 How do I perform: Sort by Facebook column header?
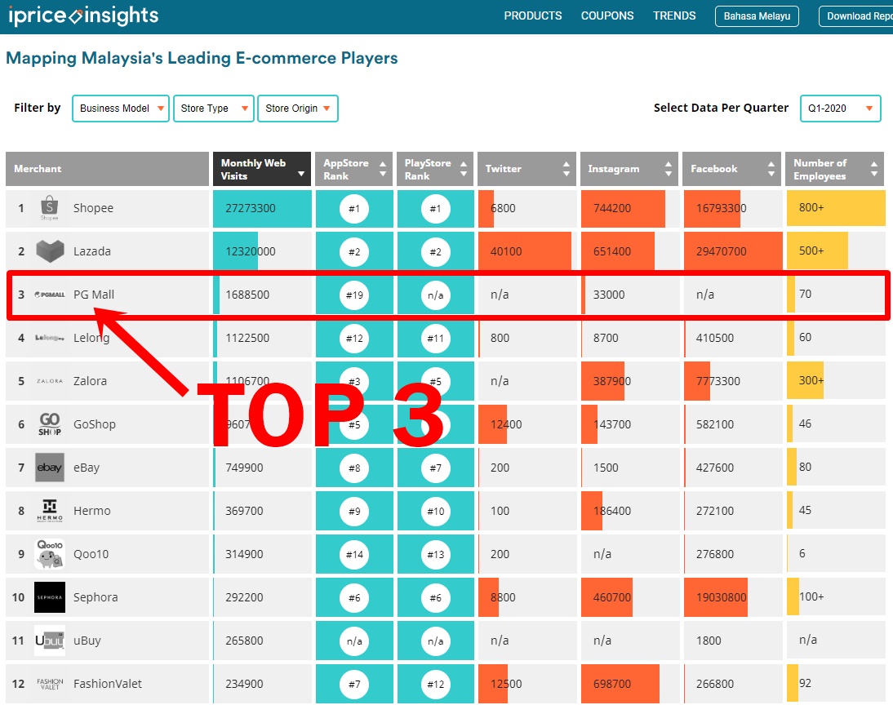tap(732, 169)
